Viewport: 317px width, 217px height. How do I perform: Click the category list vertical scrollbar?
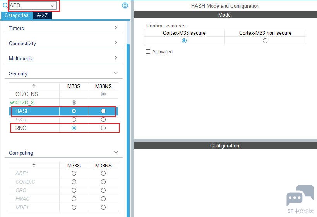pos(128,129)
